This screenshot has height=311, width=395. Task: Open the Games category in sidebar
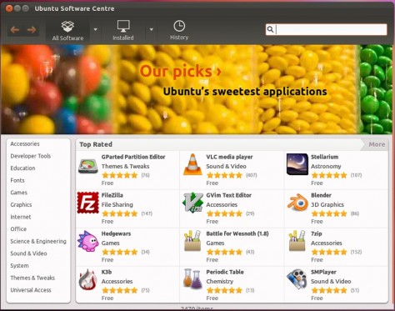pos(19,193)
